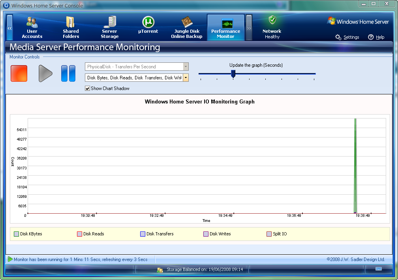Click 'Windows Home Server IO Monitoring Graph' title
Viewport: 398px width, 280px height.
pos(199,102)
